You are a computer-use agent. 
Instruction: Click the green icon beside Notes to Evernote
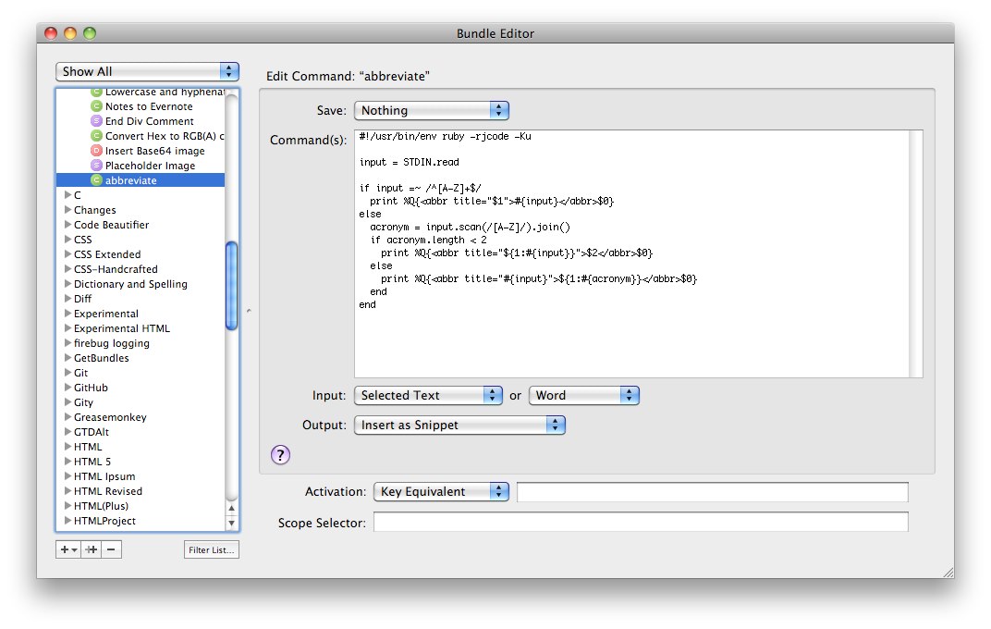click(96, 106)
